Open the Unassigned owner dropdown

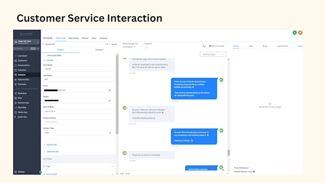[x=129, y=47]
